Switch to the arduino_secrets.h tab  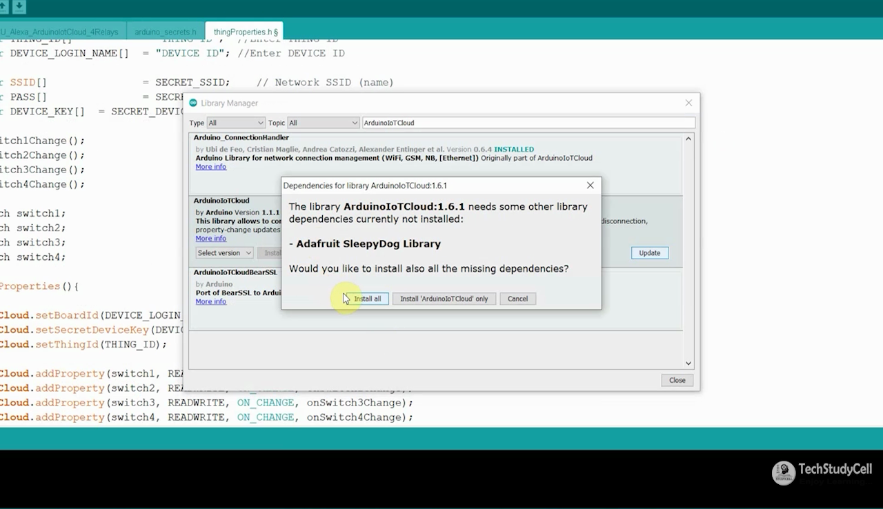pos(165,31)
